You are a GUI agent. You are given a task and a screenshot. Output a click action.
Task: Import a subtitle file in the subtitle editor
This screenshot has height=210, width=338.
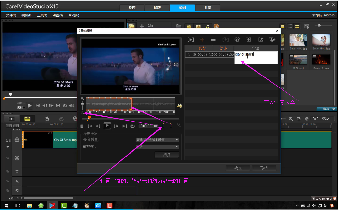(249, 40)
